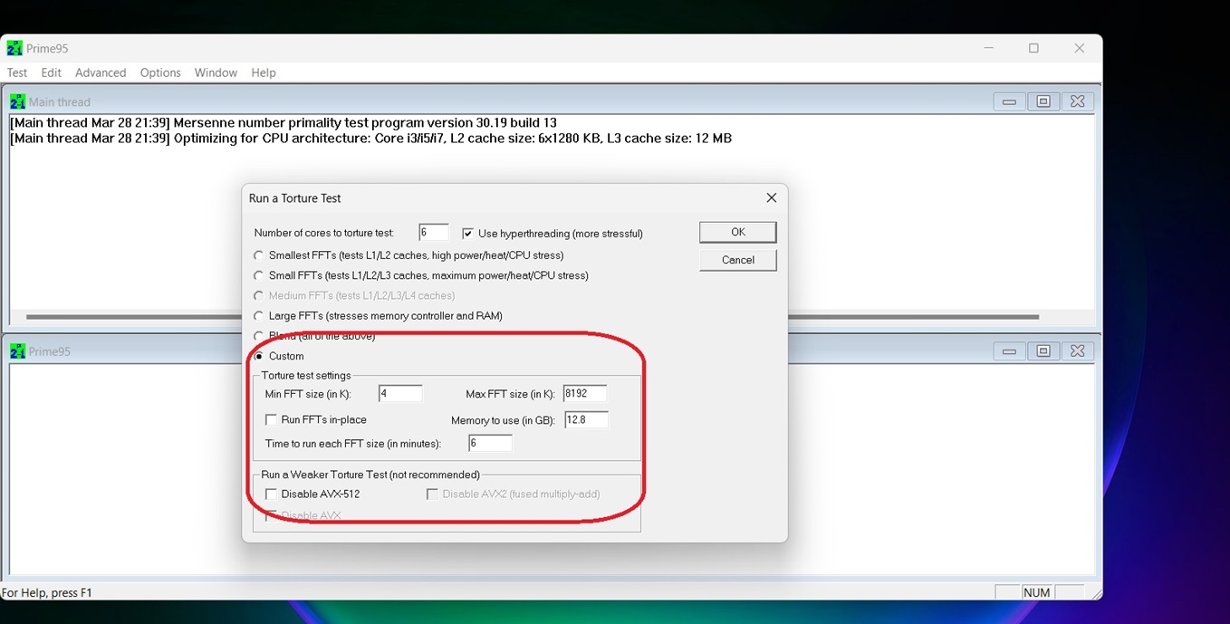1230x624 pixels.
Task: Minimize the main Prime95 window
Action: click(x=988, y=48)
